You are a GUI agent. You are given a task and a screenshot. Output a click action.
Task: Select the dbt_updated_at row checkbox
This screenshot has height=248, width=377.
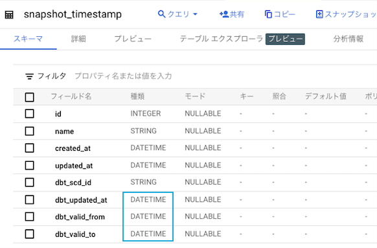tap(29, 199)
